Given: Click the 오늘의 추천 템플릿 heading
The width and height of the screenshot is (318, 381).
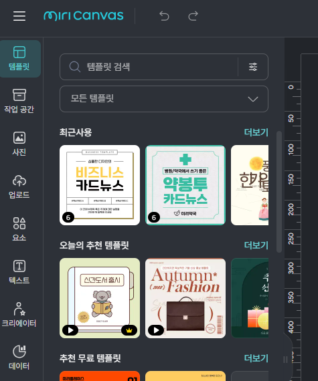Looking at the screenshot, I should click(x=94, y=245).
